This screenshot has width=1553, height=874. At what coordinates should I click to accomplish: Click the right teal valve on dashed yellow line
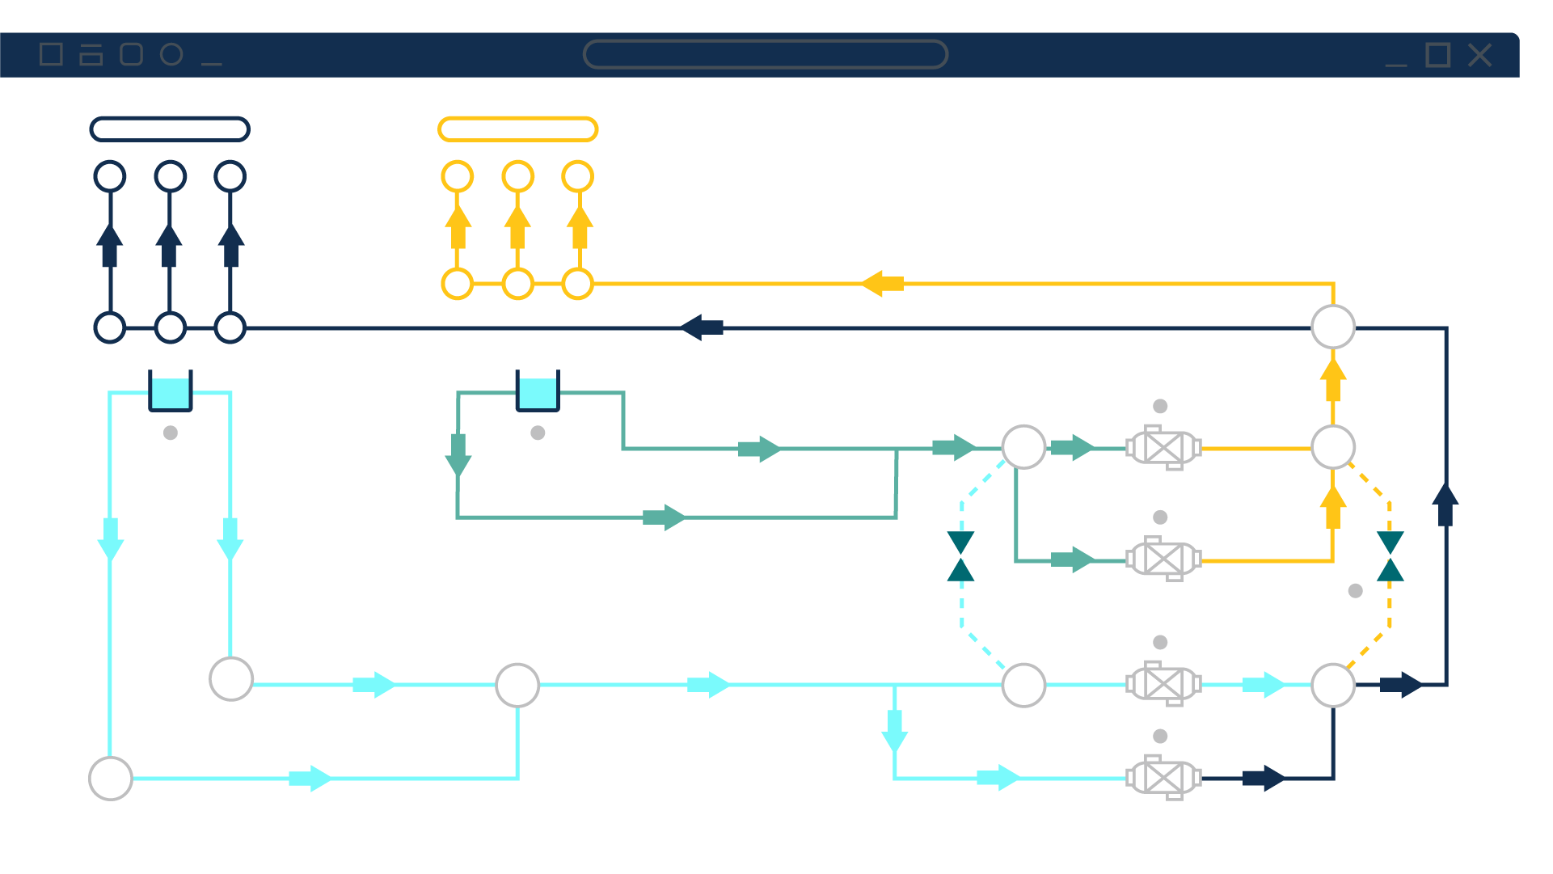coord(1390,556)
